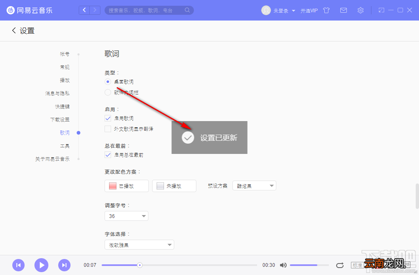Click the 标准 sound quality button
This screenshot has height=275, width=419.
[357, 265]
